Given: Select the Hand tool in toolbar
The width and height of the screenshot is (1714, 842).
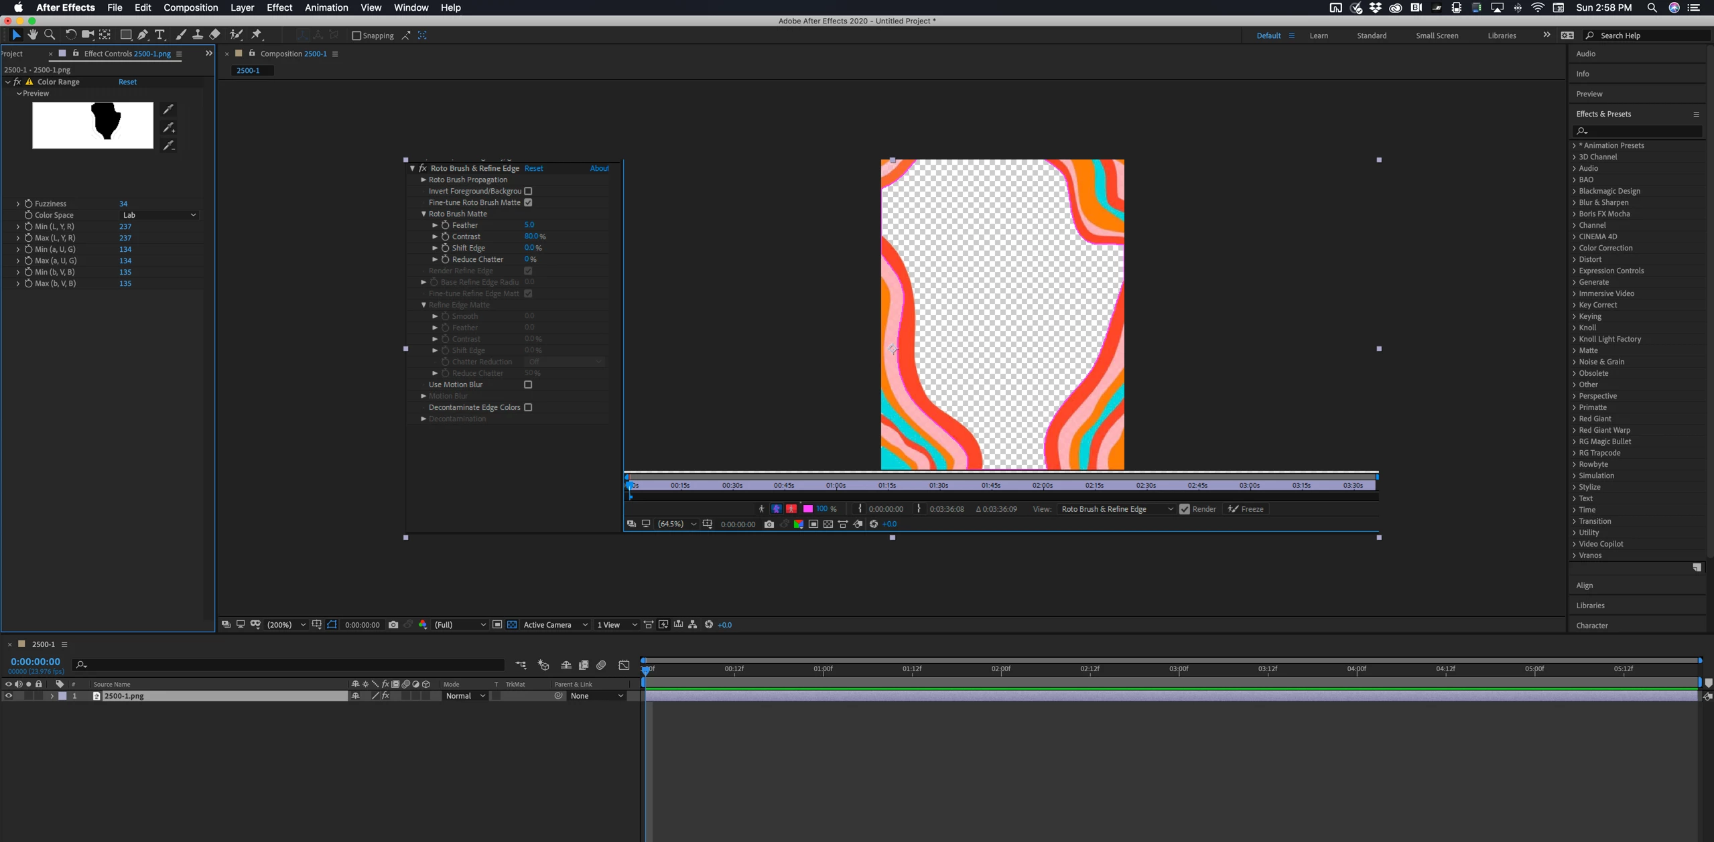Looking at the screenshot, I should click(x=33, y=35).
